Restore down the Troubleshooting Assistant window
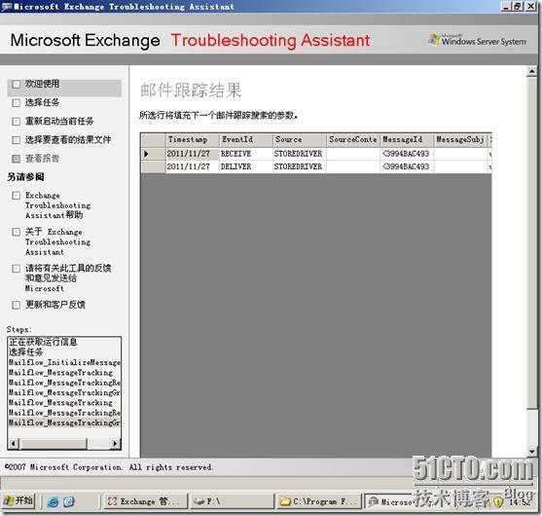542x516 pixels. tap(518, 6)
